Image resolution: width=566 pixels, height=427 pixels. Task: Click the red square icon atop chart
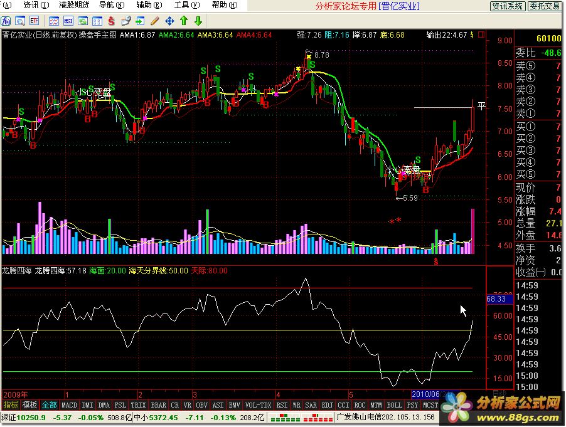[x=481, y=34]
